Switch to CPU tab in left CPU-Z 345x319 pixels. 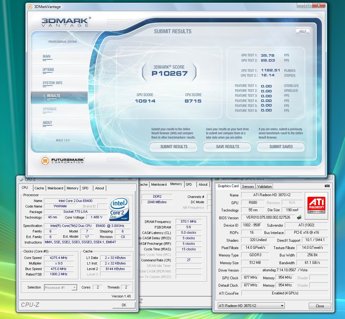click(25, 188)
